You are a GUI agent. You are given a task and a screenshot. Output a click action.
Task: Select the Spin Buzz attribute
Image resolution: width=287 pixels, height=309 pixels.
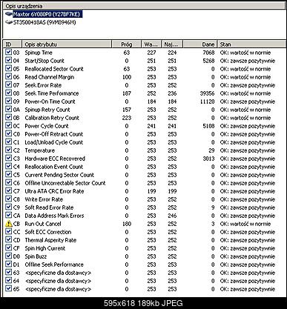(36, 256)
